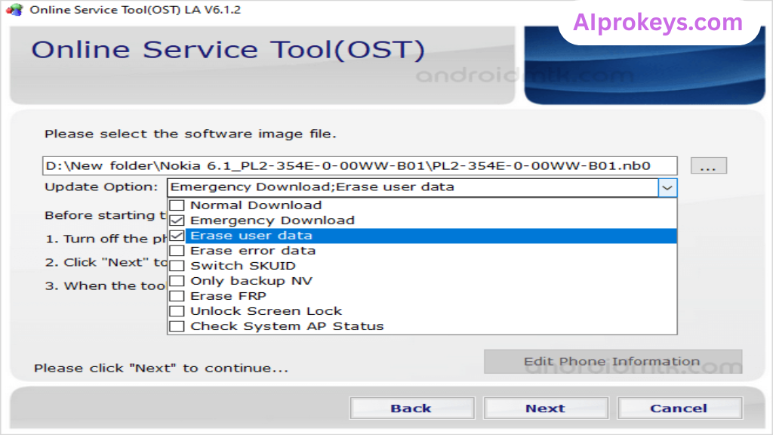This screenshot has height=435, width=773.
Task: Click the Back button
Action: tap(411, 409)
